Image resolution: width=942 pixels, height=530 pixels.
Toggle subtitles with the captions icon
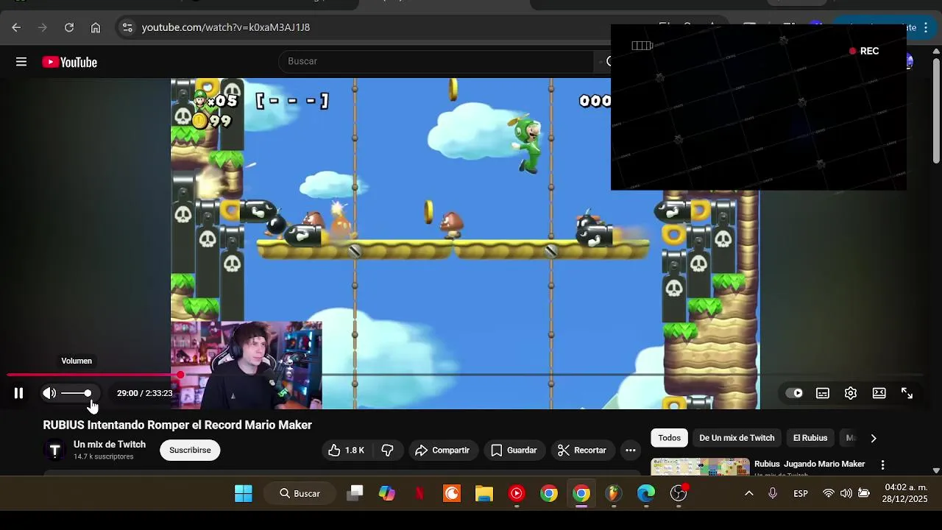[x=823, y=393]
